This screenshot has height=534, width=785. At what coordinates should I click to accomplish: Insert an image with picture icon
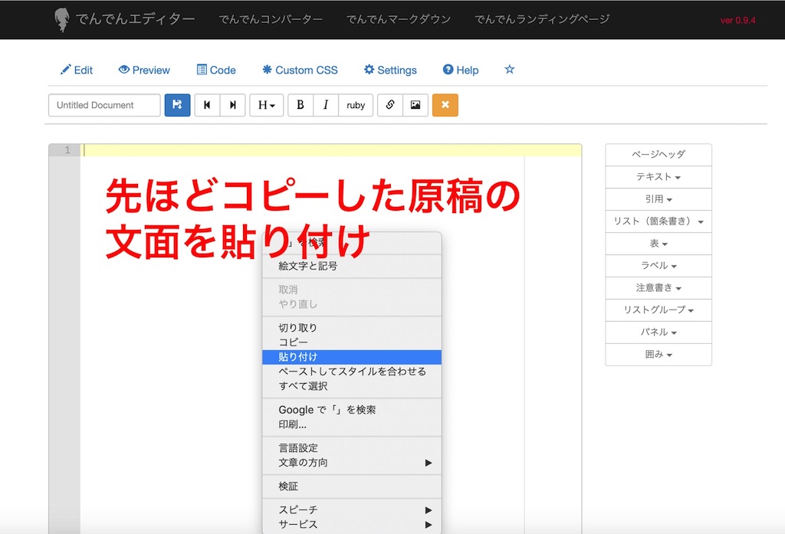point(415,105)
